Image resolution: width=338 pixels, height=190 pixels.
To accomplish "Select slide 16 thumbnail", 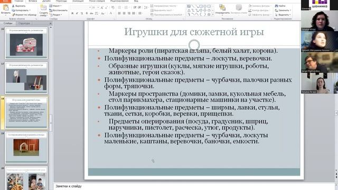I will [26, 43].
